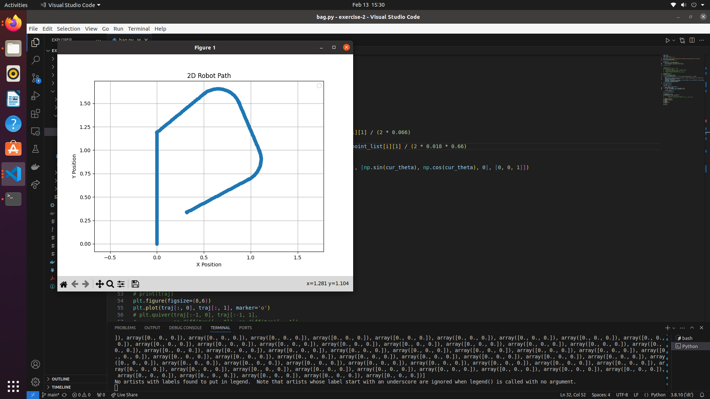Open the Terminal menu
The height and width of the screenshot is (399, 710).
[x=139, y=29]
